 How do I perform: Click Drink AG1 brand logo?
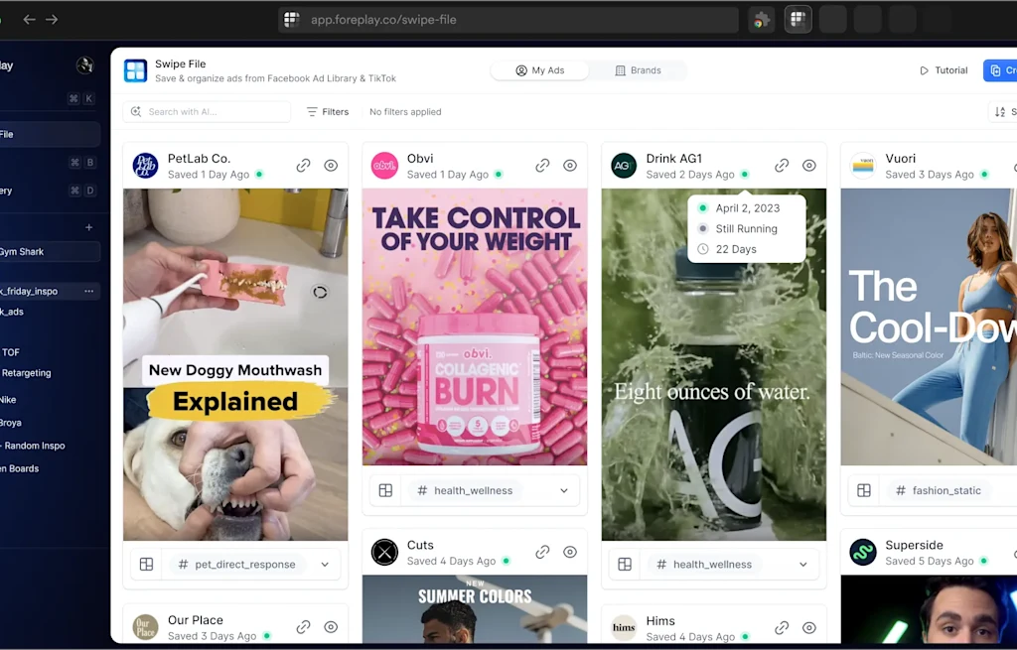[x=624, y=166]
